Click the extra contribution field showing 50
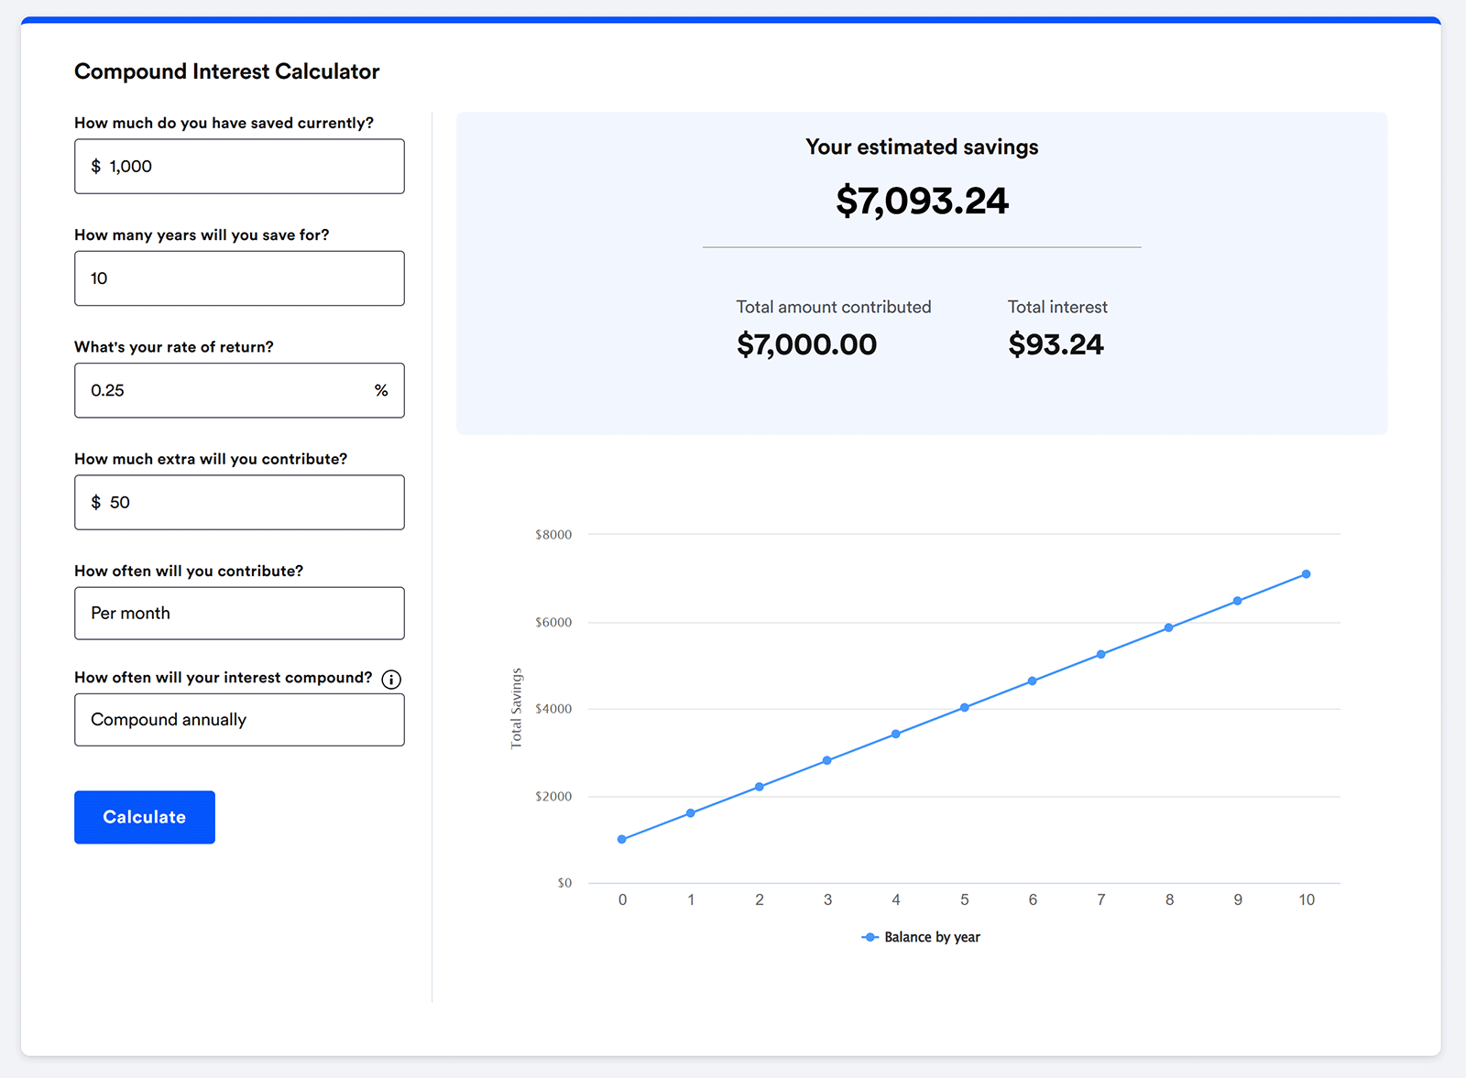This screenshot has height=1078, width=1466. pyautogui.click(x=239, y=502)
